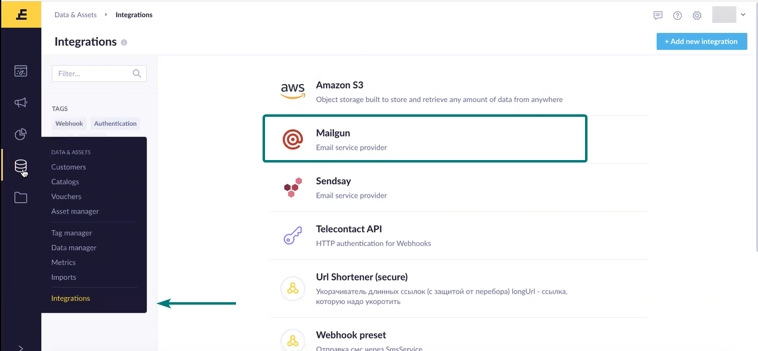Open the dashboard icon in left sidebar
758x351 pixels.
[x=20, y=71]
